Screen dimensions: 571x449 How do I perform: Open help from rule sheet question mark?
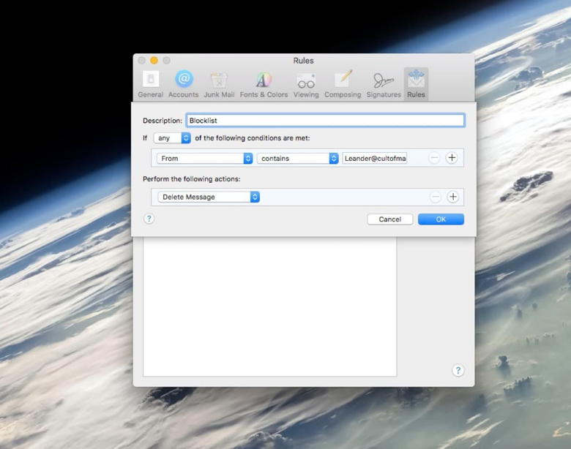[x=149, y=219]
